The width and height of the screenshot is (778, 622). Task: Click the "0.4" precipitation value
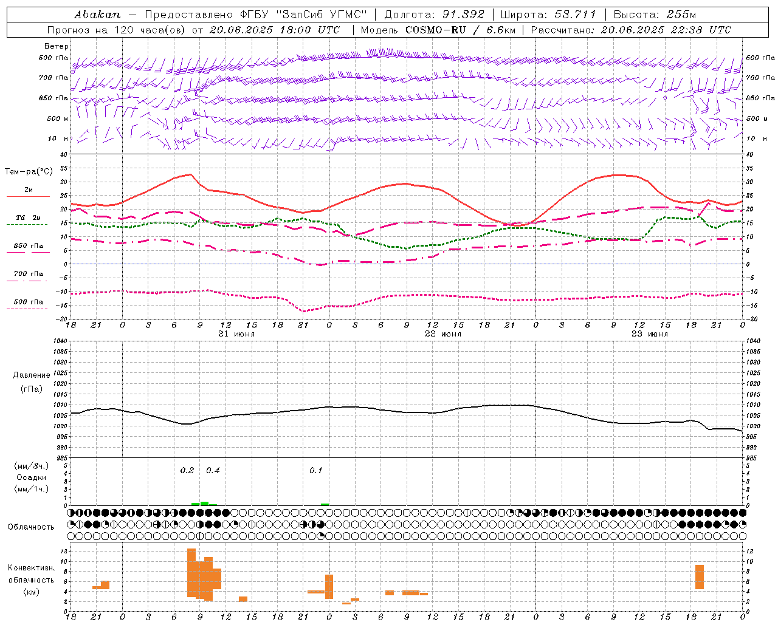pos(213,471)
